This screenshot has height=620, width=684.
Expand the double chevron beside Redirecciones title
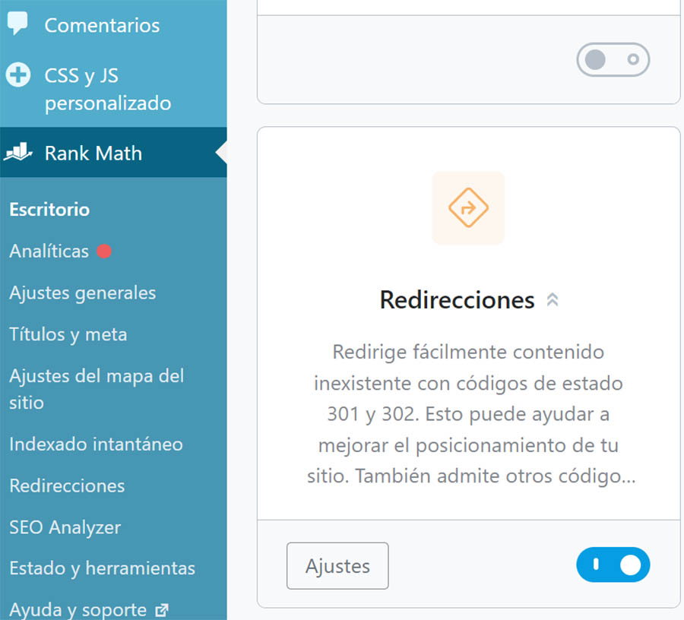click(x=553, y=300)
